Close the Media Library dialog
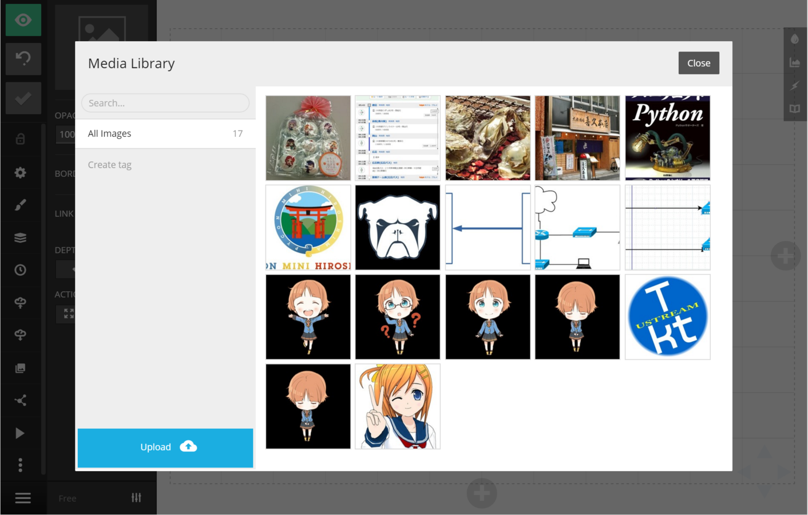Viewport: 808px width, 515px height. (x=699, y=63)
